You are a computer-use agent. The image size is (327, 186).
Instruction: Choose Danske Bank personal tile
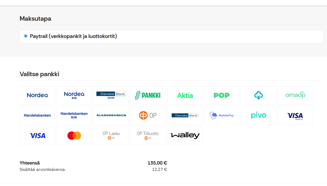point(185,115)
